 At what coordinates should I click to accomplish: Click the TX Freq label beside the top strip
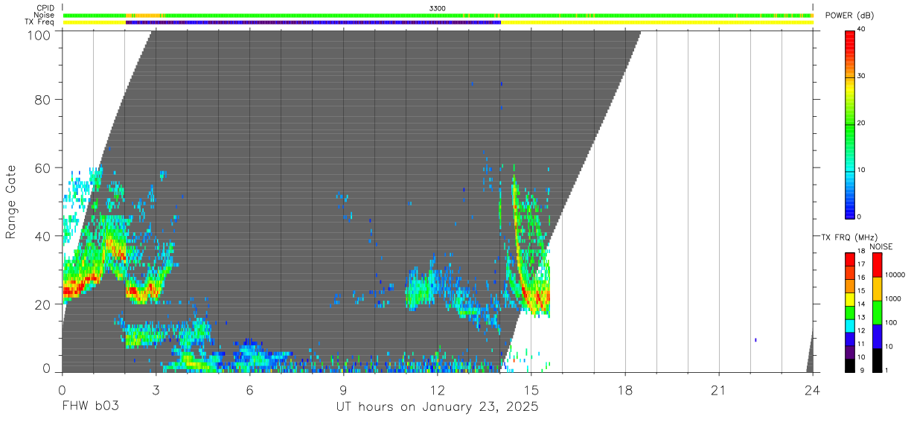[39, 22]
